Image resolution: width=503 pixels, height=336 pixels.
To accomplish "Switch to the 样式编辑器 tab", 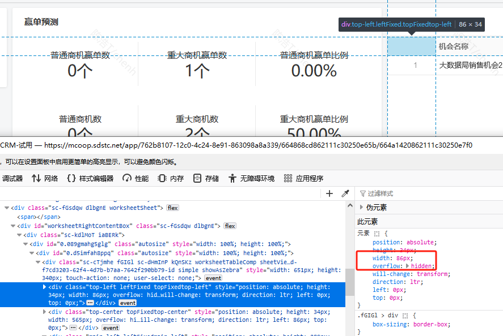I will pos(90,178).
